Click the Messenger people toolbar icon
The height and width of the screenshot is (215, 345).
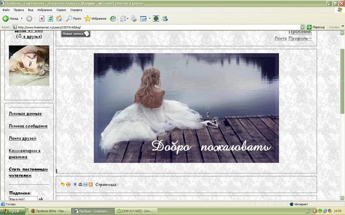(x=165, y=19)
